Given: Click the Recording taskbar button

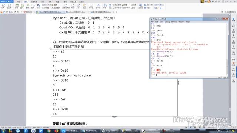Looking at the screenshot, I should click(x=170, y=131).
